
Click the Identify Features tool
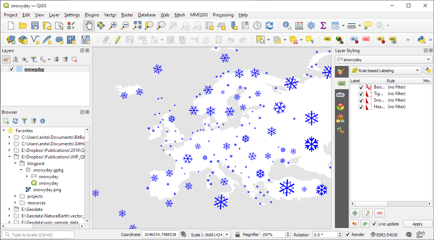click(x=287, y=25)
